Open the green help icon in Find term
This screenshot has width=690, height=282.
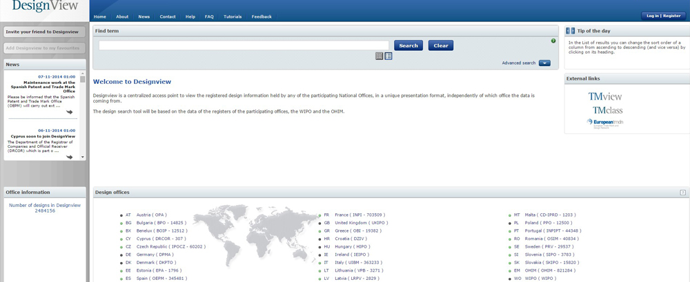tap(553, 41)
